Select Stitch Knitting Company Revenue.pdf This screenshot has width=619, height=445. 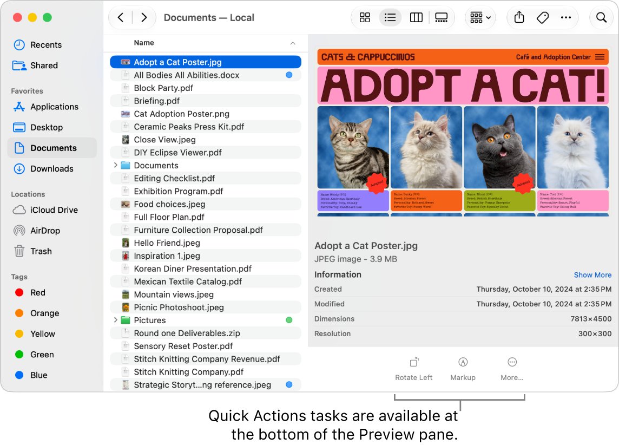pos(205,359)
